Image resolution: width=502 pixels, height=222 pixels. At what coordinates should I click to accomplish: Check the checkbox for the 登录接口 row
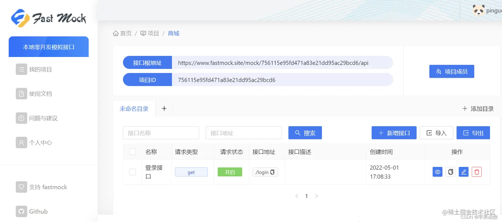point(132,172)
